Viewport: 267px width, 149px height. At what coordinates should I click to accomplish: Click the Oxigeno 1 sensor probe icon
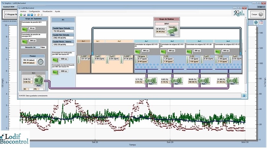point(136,59)
